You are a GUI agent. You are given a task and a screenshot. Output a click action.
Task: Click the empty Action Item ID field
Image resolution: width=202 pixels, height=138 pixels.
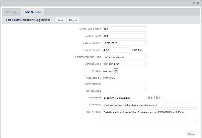124,84
